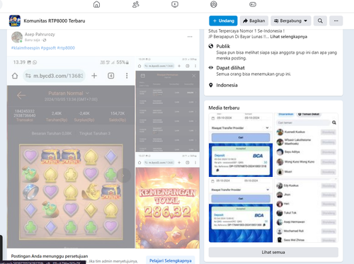
Task: Click the Media terbaru heading
Action: pos(224,108)
